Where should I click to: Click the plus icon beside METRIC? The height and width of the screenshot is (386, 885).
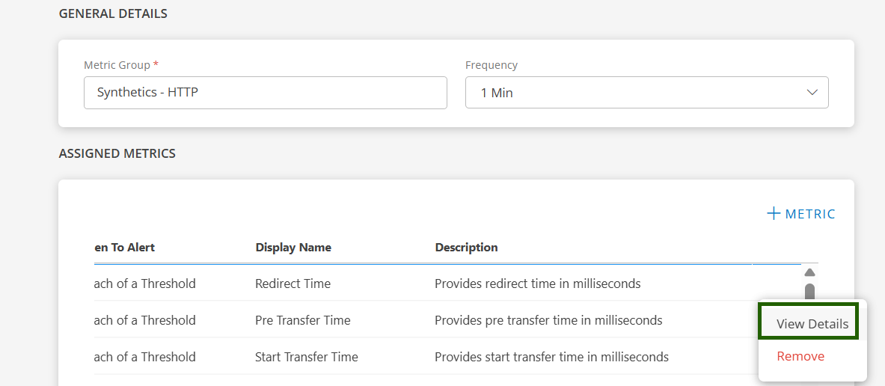774,214
